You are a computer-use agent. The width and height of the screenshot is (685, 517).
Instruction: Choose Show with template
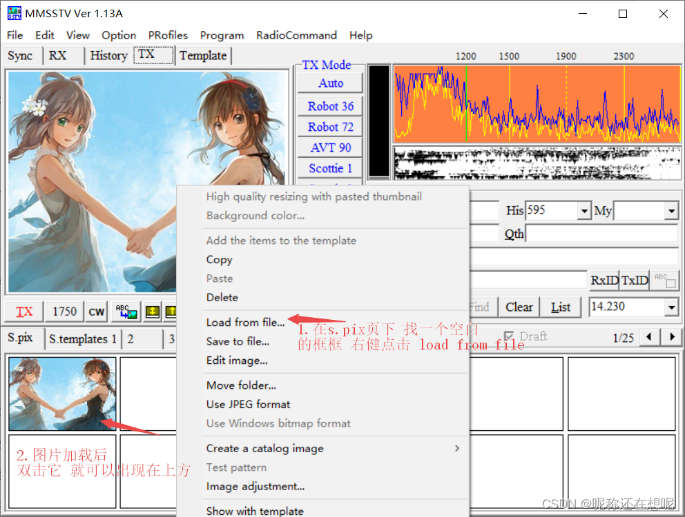pyautogui.click(x=255, y=511)
